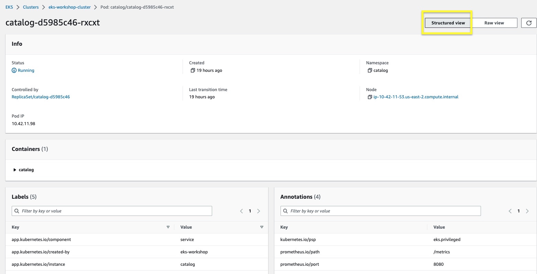Click the refresh icon button

coord(529,23)
